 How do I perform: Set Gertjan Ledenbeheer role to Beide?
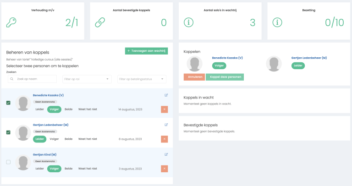pyautogui.click(x=68, y=139)
